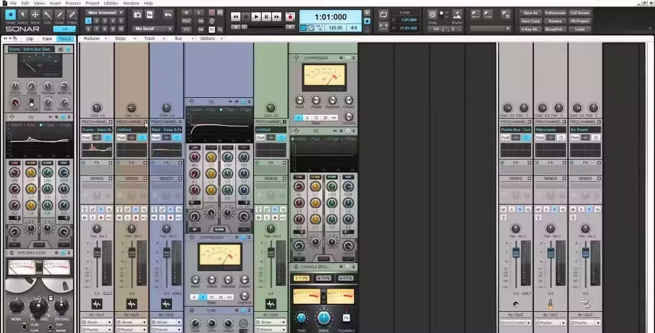Select the Move tool
This screenshot has height=333, width=655.
35,16
